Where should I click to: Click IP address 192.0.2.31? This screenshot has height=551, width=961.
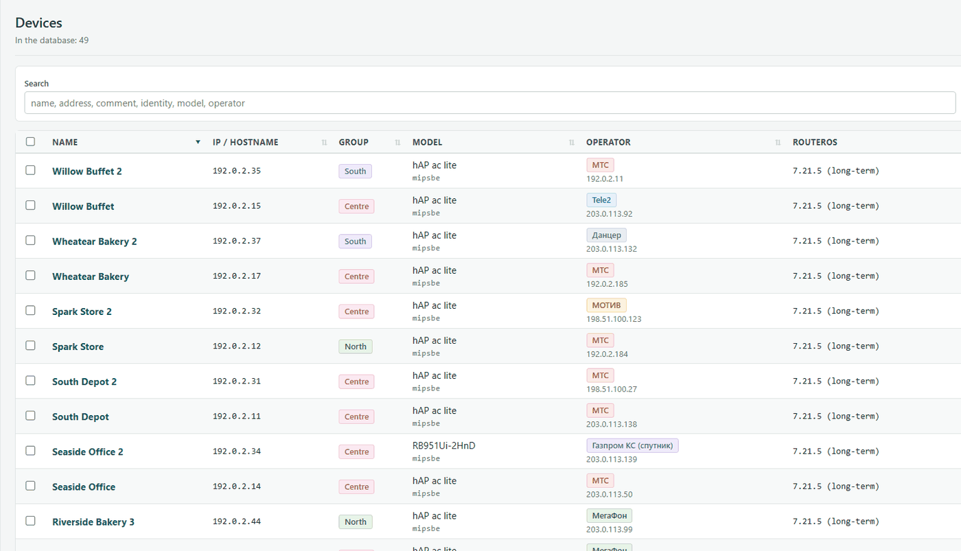[237, 381]
